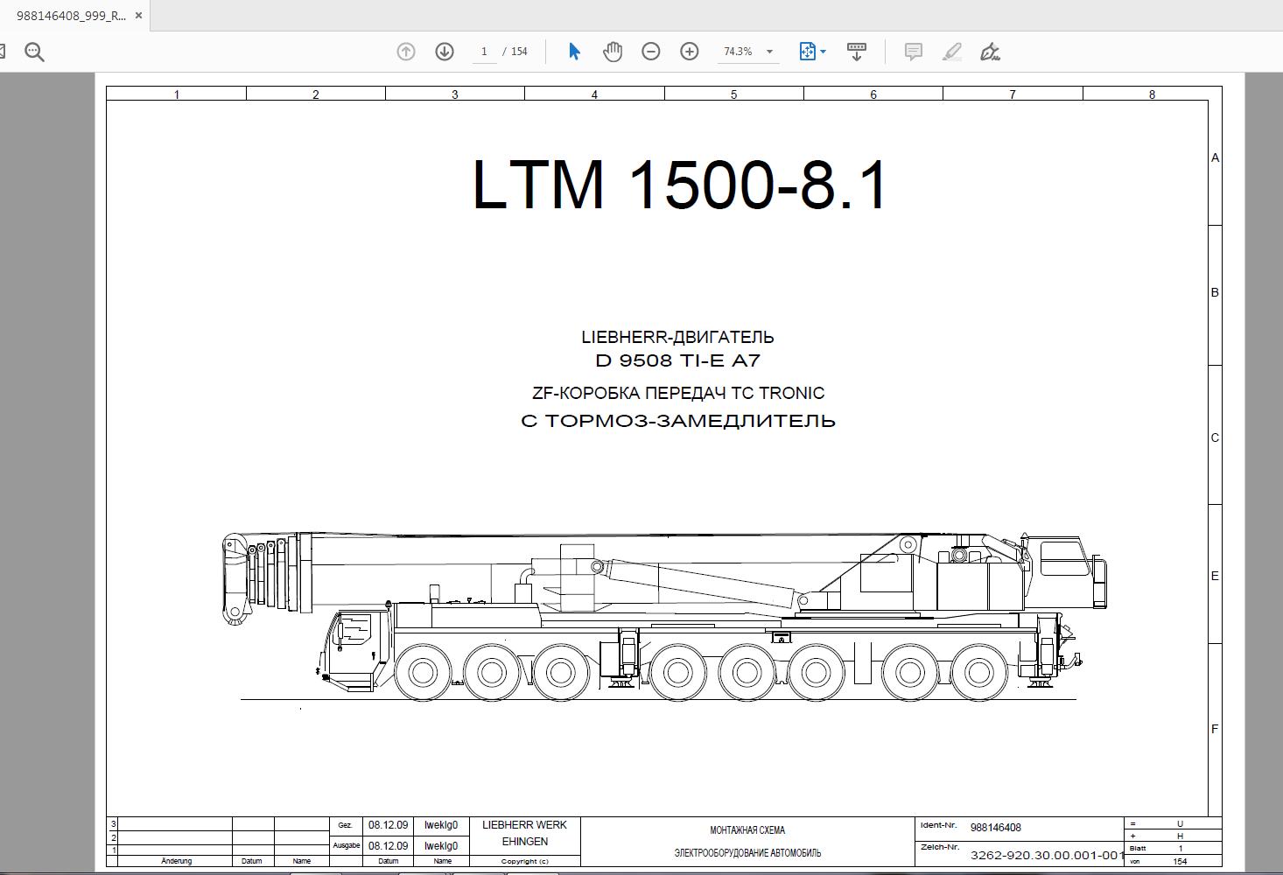This screenshot has height=875, width=1283.
Task: Click the previous page up-arrow button
Action: pos(405,51)
